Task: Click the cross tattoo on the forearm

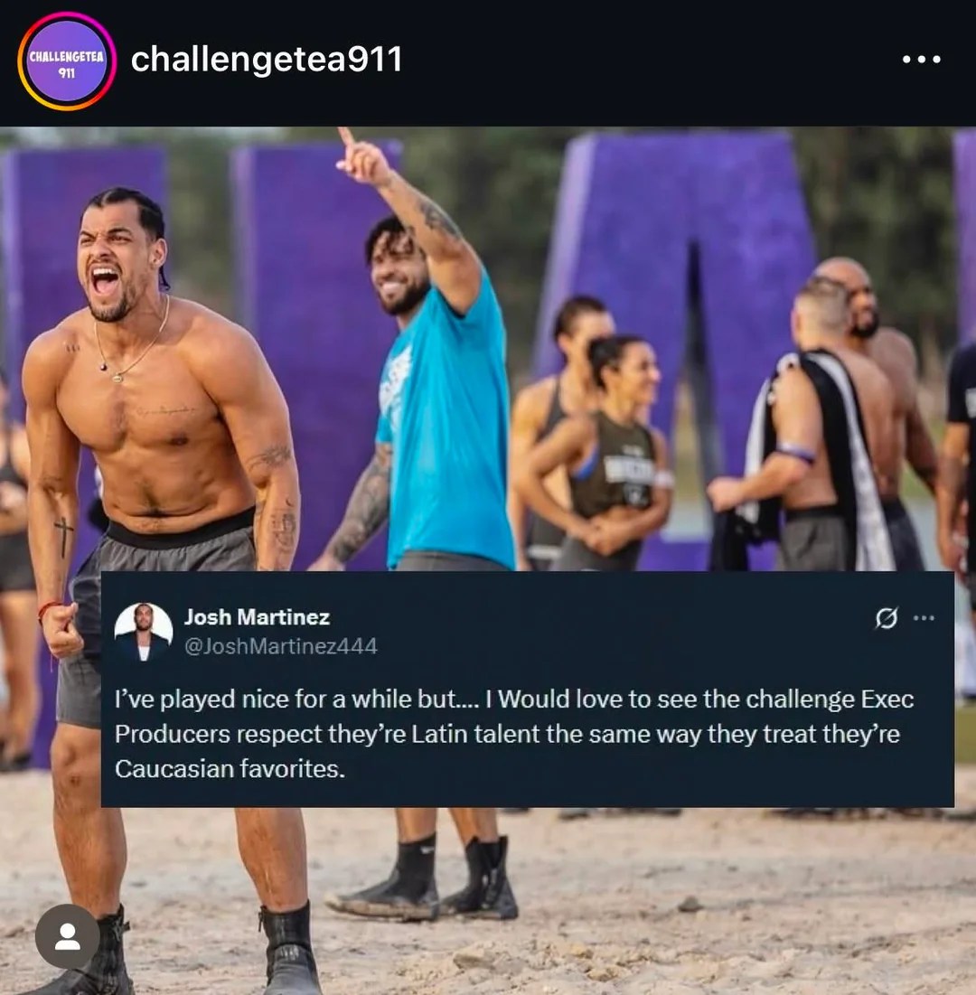Action: tap(63, 537)
